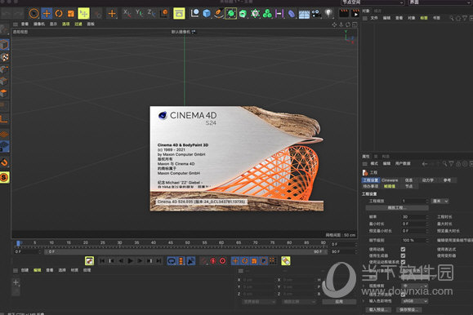
Task: Open the viewport 显示 menu
Action: (x=53, y=24)
